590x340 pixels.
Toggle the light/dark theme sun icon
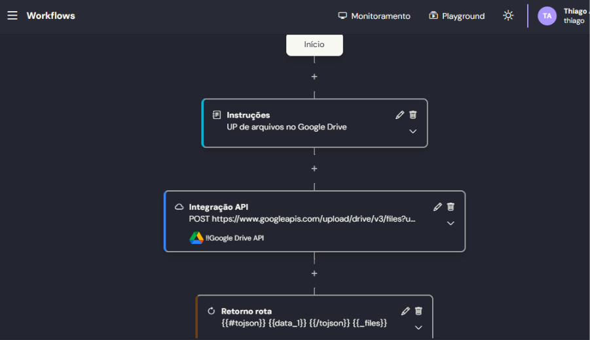508,16
